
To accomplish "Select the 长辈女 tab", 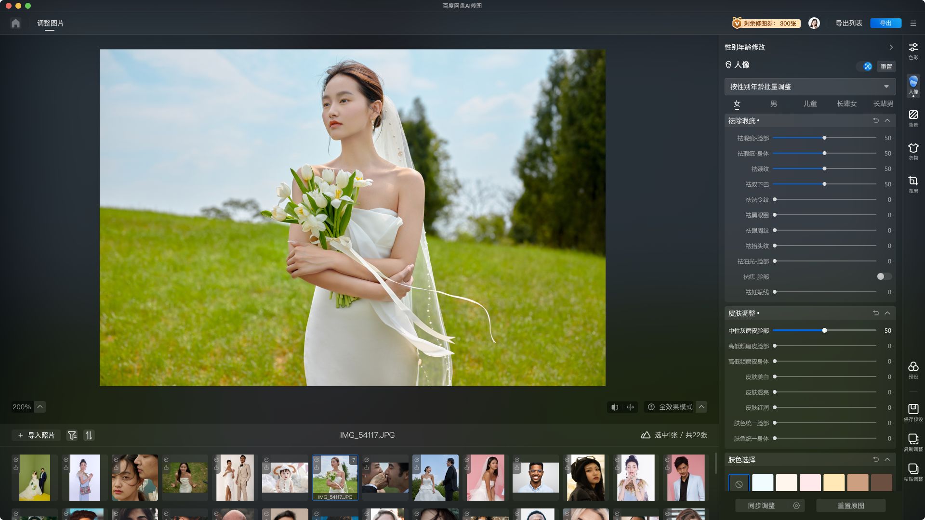I will pyautogui.click(x=846, y=104).
